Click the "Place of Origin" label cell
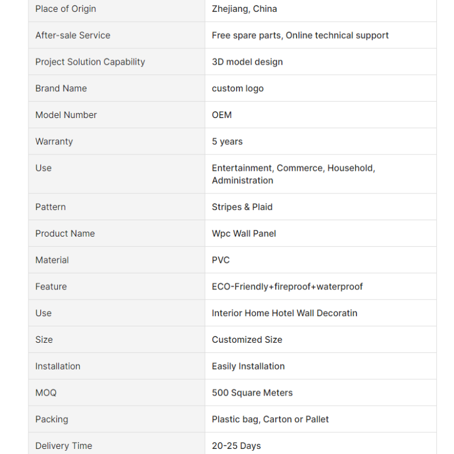Screen dimensions: 454x454 tap(66, 9)
